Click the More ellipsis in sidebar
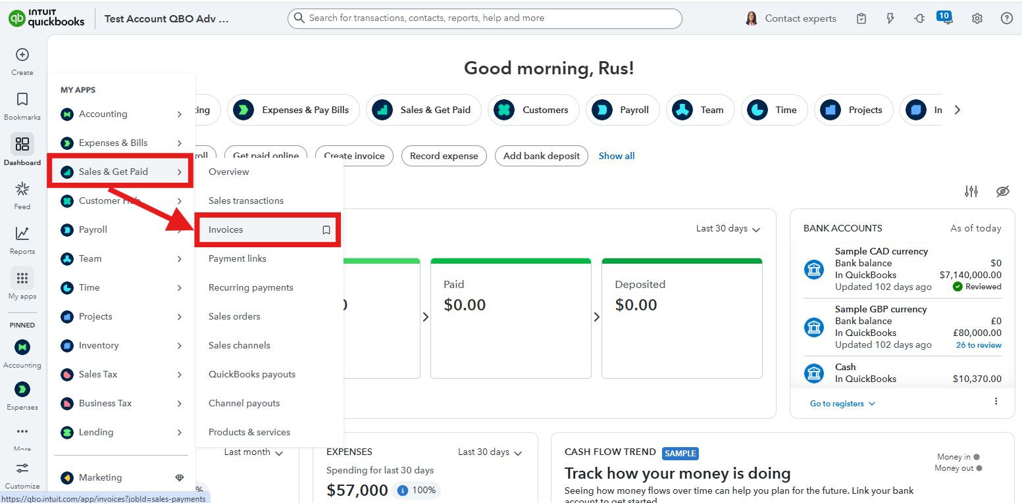 click(x=22, y=432)
